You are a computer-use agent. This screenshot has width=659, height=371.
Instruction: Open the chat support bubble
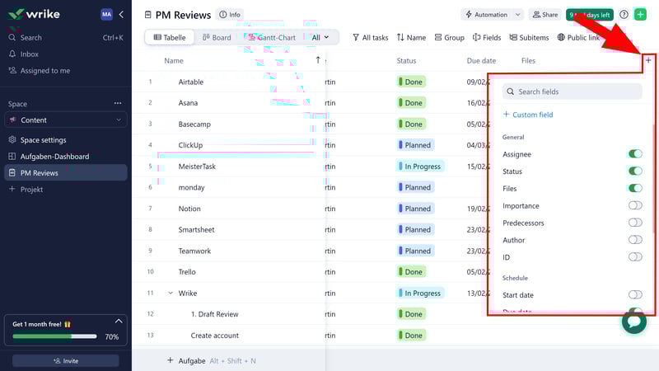coord(633,322)
